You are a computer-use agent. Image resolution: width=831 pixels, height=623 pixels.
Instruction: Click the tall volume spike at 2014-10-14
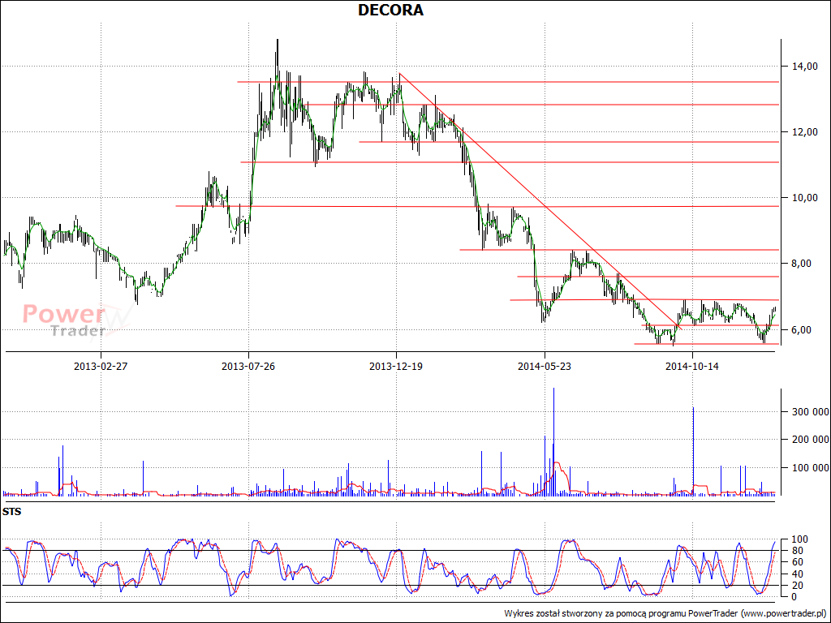(x=693, y=451)
